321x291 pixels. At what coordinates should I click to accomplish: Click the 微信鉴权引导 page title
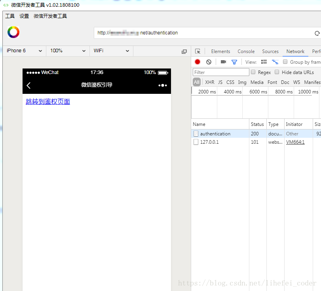97,85
